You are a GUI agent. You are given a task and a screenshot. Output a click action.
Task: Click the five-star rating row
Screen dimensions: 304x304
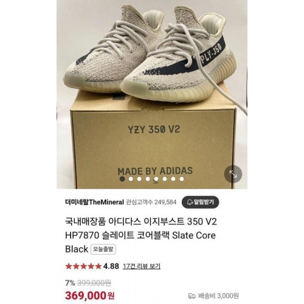(92, 266)
